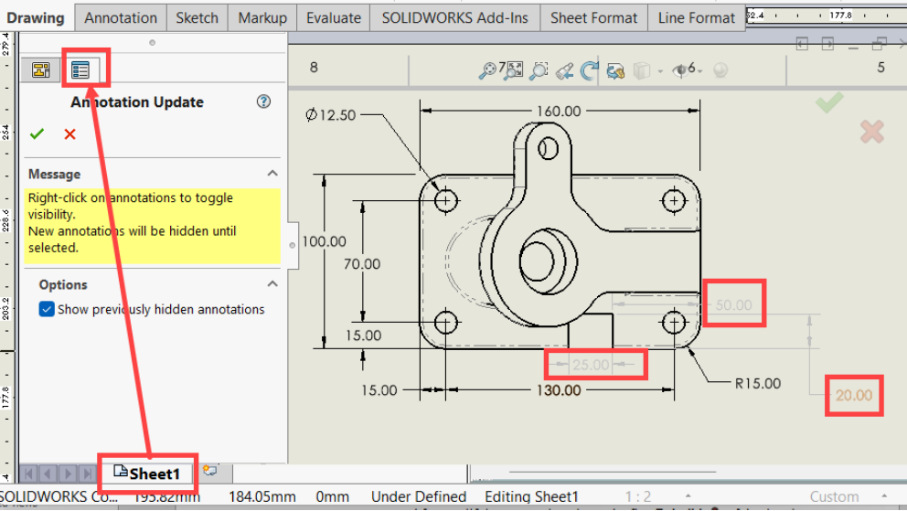Viewport: 907px width, 511px height.
Task: Click the Rotate View icon
Action: [590, 69]
